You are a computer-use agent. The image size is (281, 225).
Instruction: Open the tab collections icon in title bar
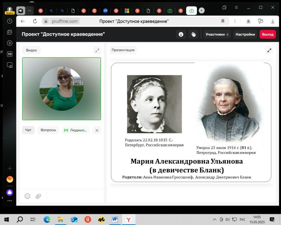tap(225, 7)
